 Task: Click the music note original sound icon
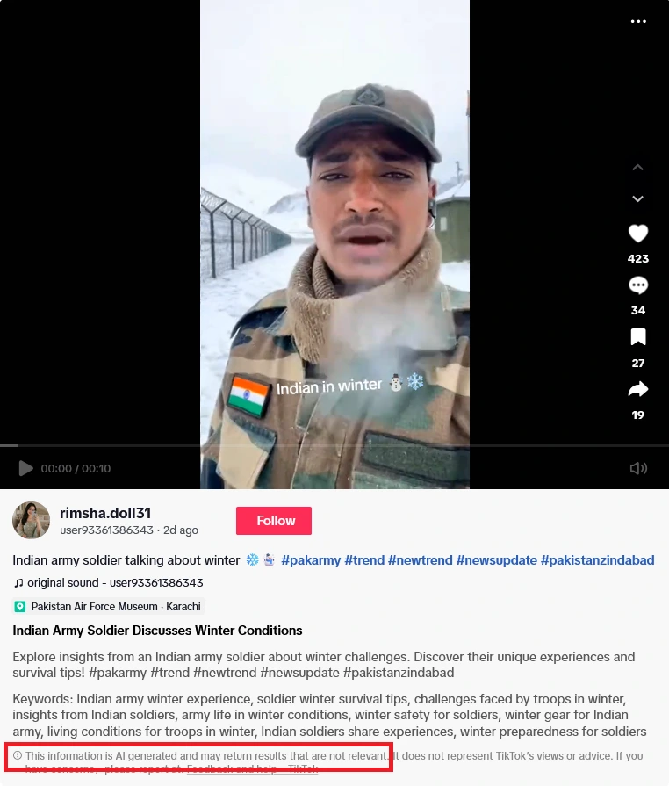click(x=18, y=583)
